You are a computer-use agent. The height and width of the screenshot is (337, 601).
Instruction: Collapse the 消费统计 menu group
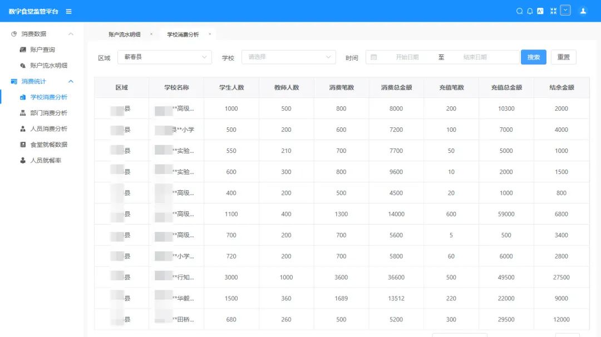tap(71, 81)
